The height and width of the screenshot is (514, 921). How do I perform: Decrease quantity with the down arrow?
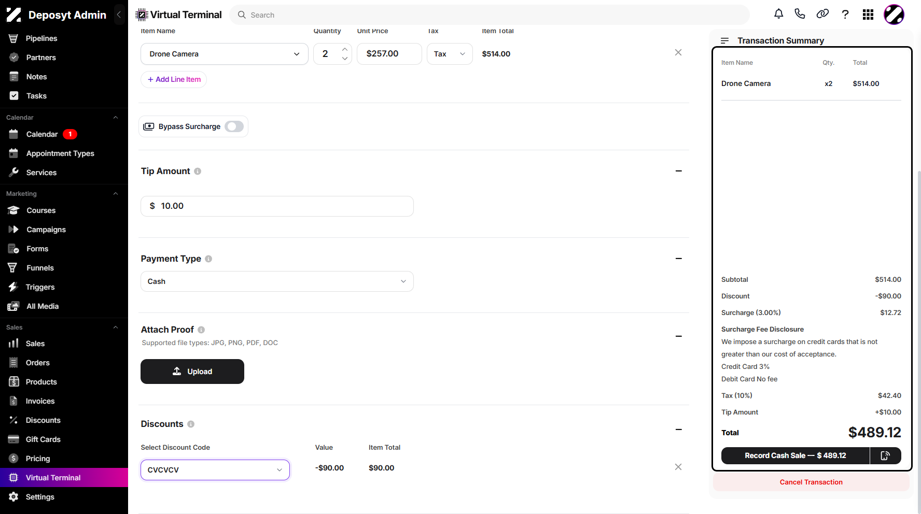click(x=345, y=59)
